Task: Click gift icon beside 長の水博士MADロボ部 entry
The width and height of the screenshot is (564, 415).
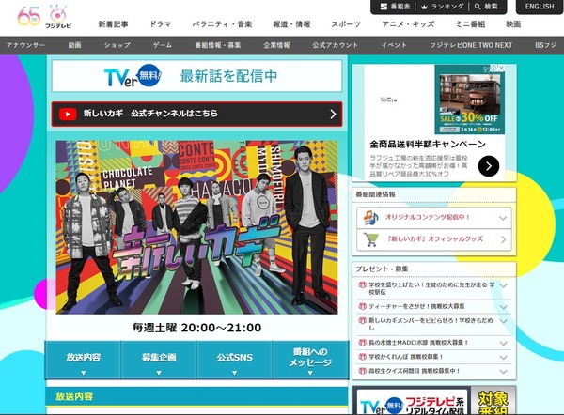Action: pyautogui.click(x=362, y=343)
